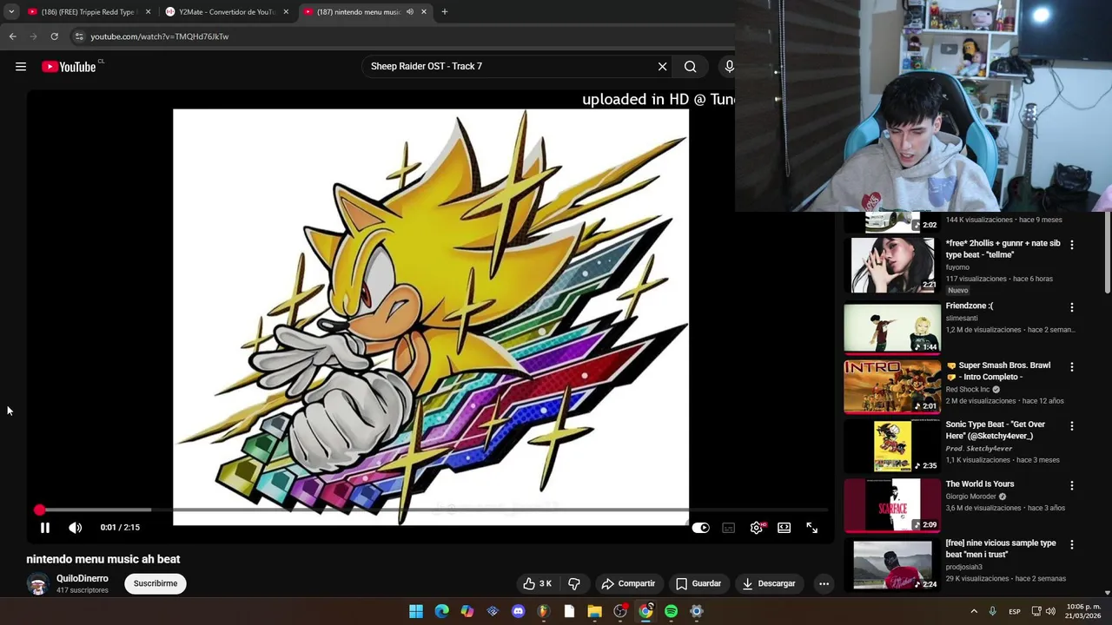Share the video via Compartir
The width and height of the screenshot is (1112, 625).
(x=628, y=583)
